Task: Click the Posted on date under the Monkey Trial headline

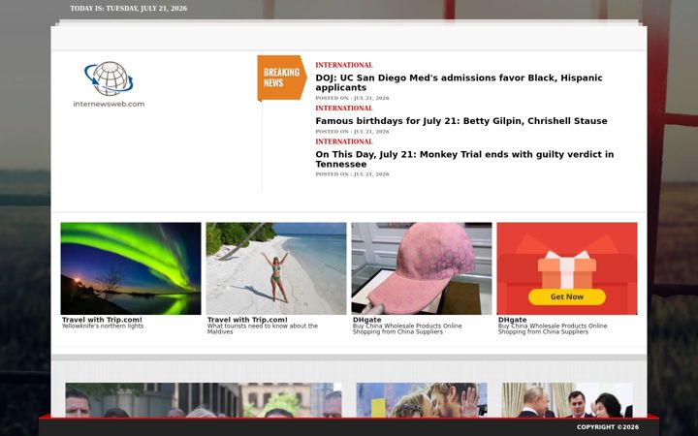Action: [352, 174]
